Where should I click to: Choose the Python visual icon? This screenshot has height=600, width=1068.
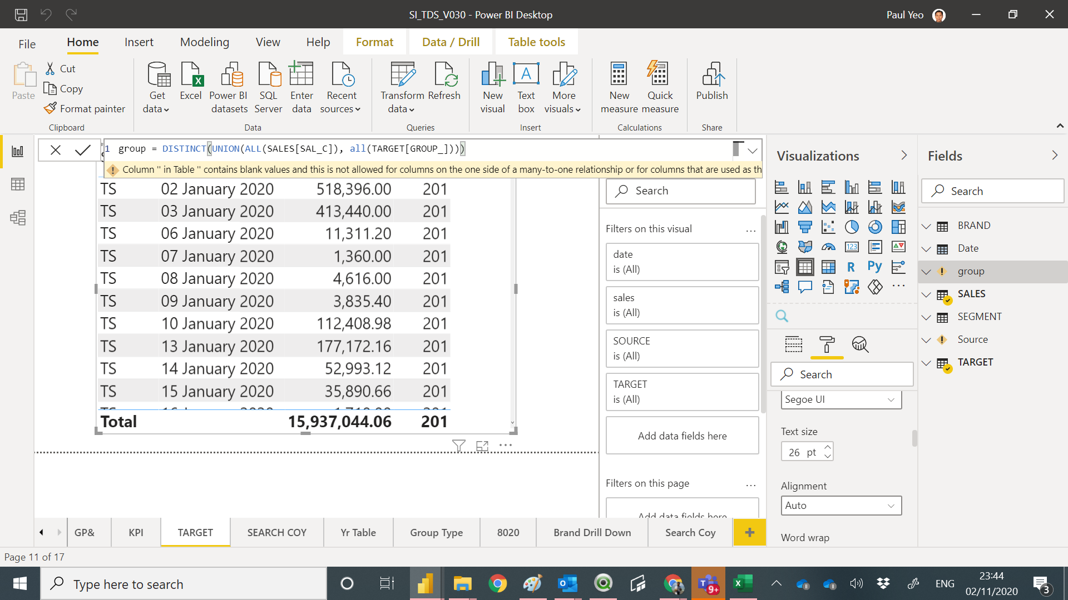[875, 267]
